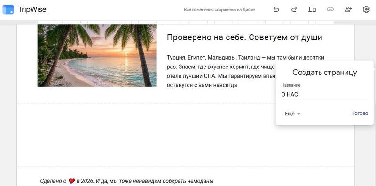376x186 pixels.
Task: Click the "Создать страницу" dialog title
Action: (325, 73)
